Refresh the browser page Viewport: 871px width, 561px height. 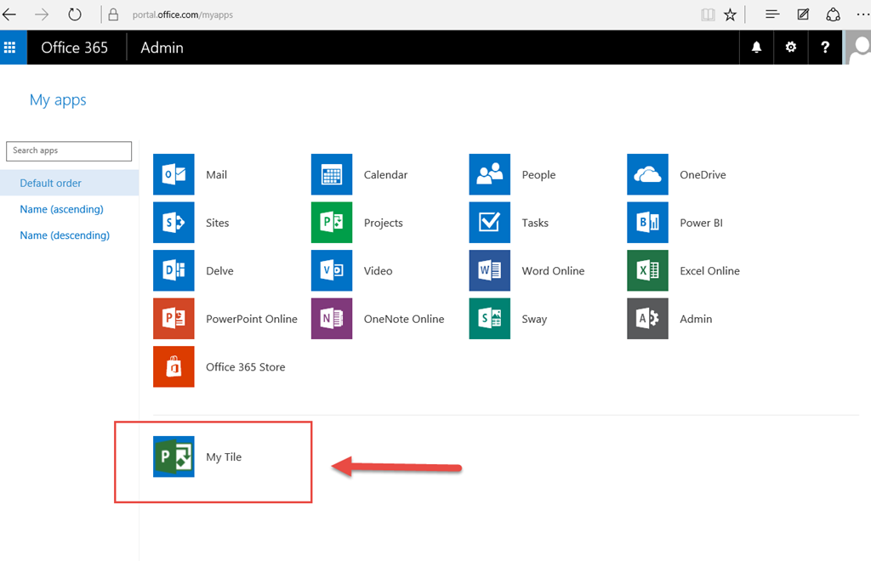(75, 14)
